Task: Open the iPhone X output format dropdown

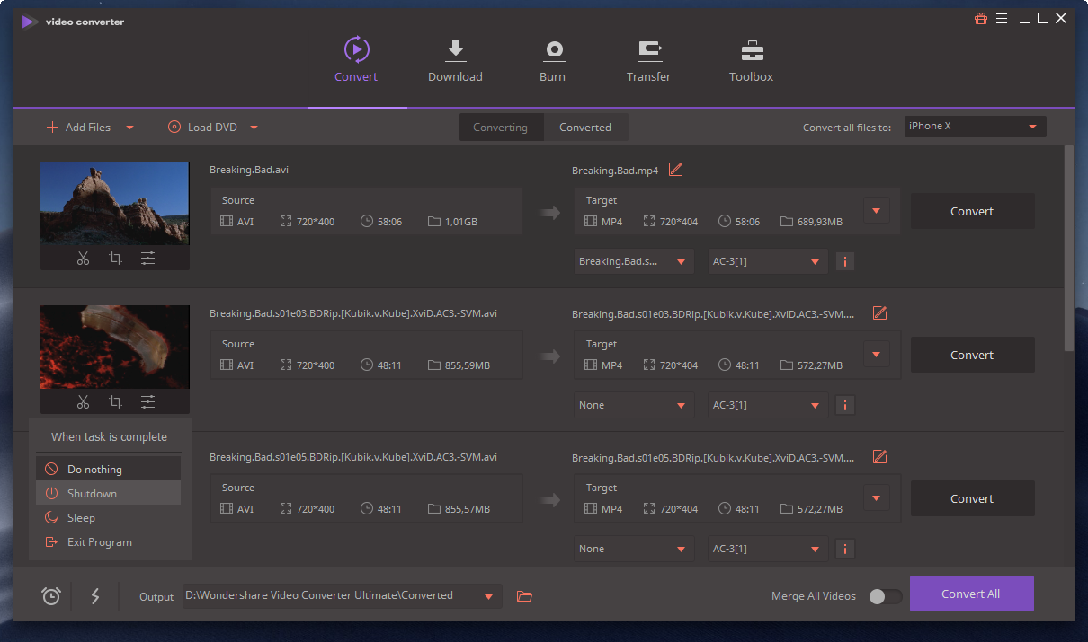Action: [x=975, y=127]
